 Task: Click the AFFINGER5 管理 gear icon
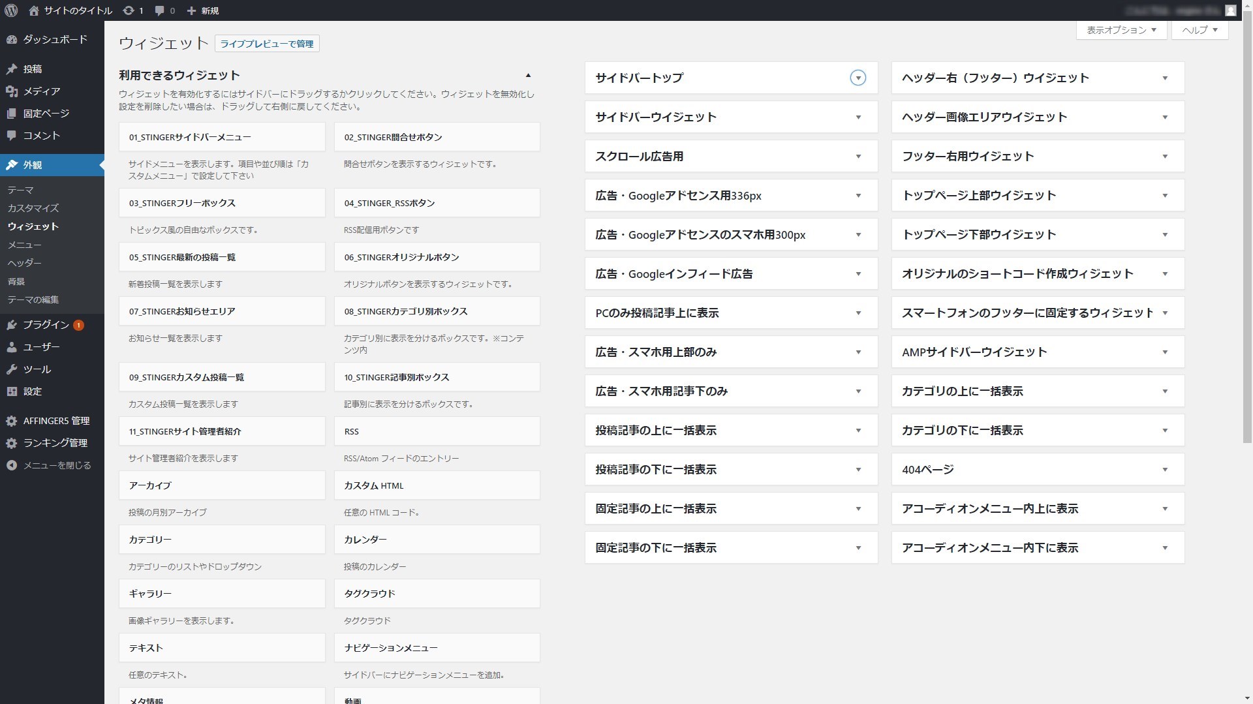(x=12, y=421)
